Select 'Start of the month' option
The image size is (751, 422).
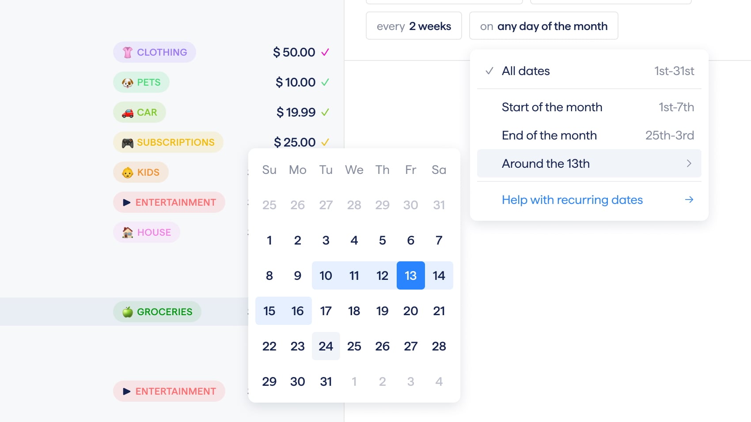click(552, 107)
